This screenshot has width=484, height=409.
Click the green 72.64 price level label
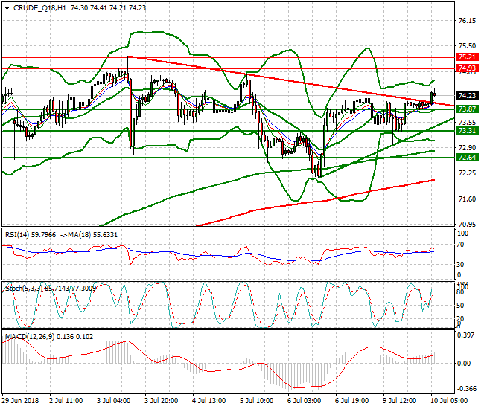click(467, 158)
